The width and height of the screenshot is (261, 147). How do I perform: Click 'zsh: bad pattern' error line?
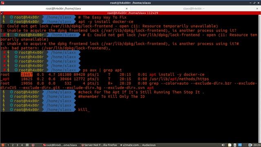click(x=55, y=48)
